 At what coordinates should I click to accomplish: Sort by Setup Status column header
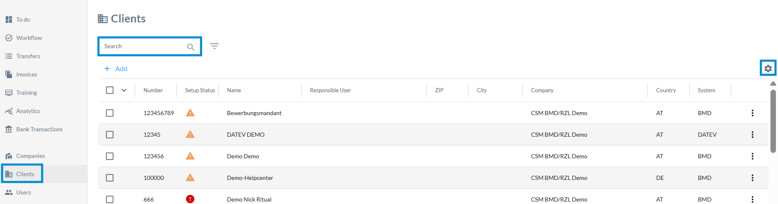200,90
